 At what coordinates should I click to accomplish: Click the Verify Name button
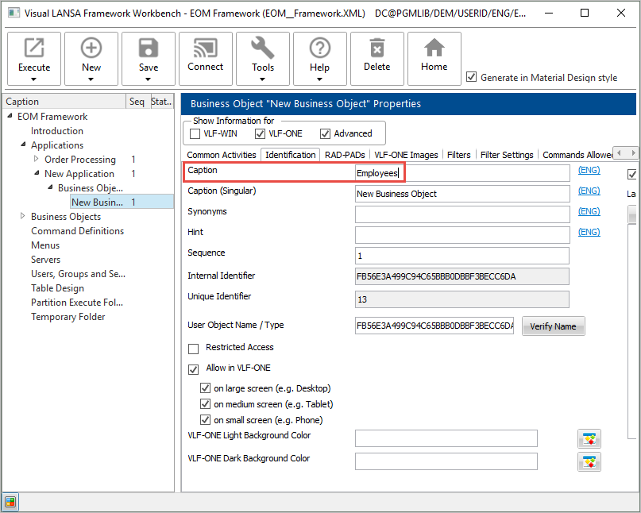tap(553, 326)
